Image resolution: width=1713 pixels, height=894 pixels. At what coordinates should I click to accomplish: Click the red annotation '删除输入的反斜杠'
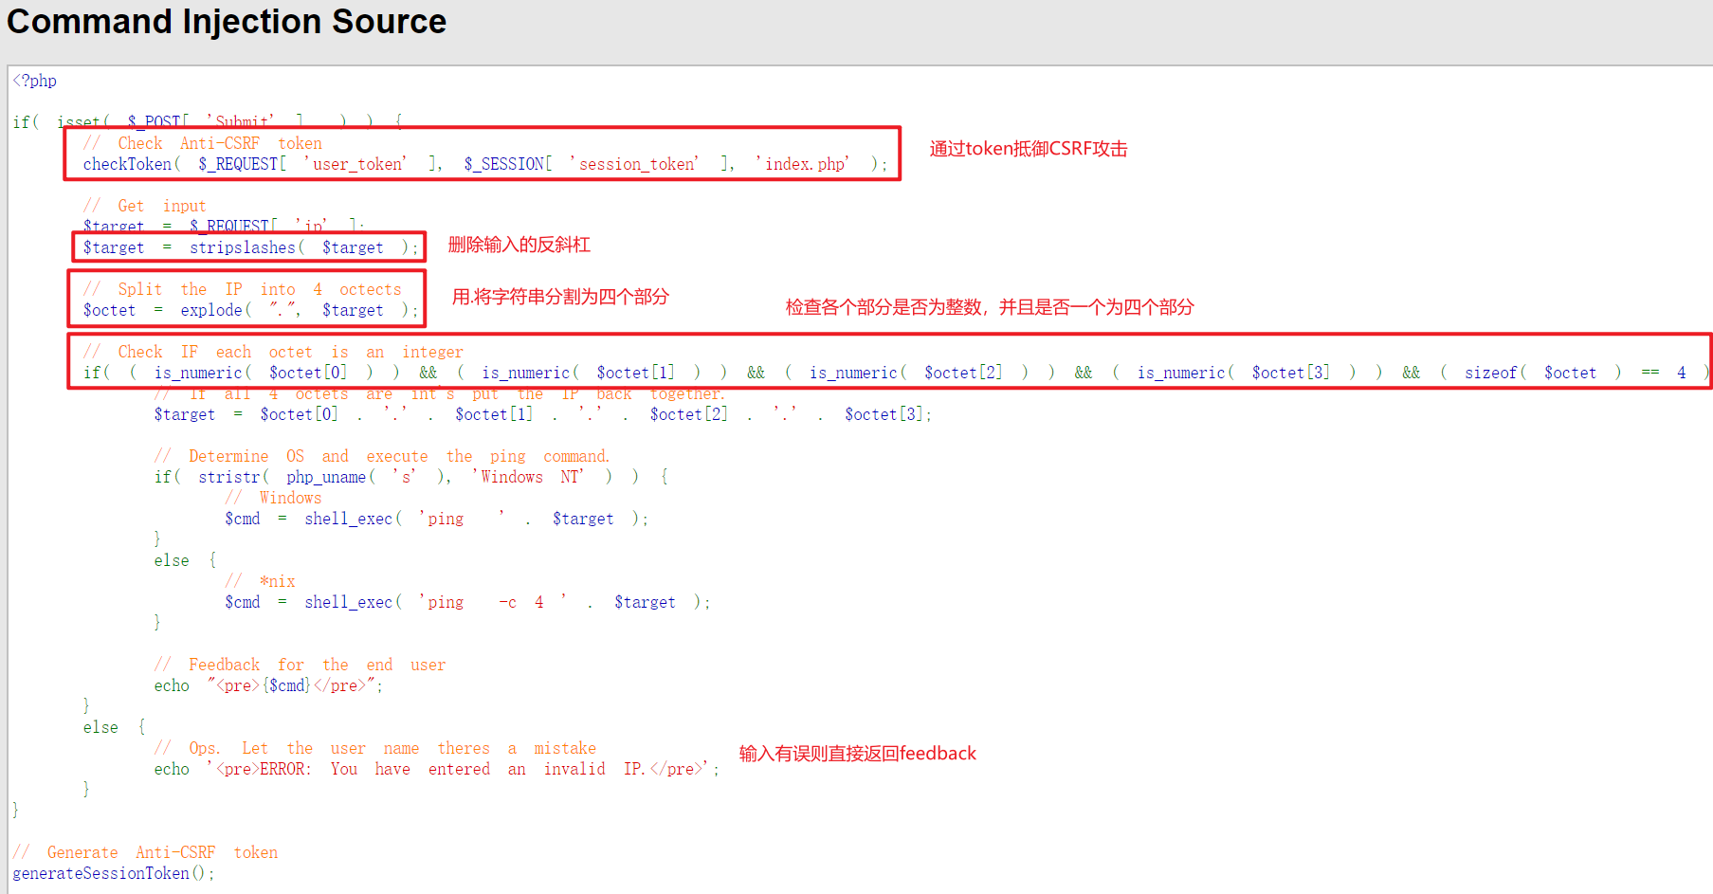519,245
